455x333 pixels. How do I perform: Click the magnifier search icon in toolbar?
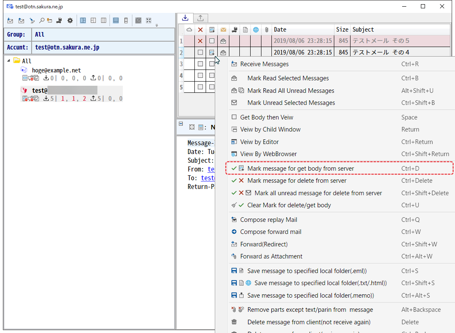pyautogui.click(x=42, y=20)
